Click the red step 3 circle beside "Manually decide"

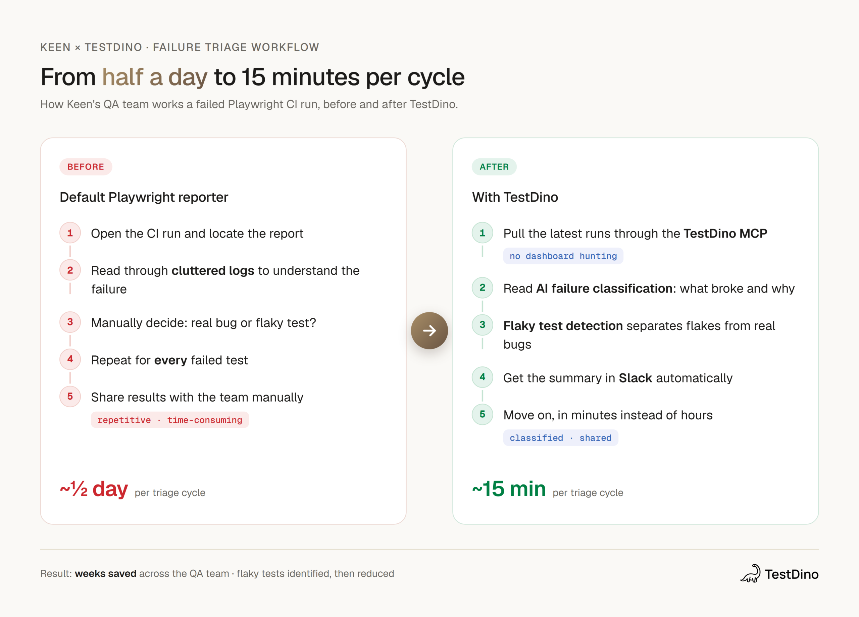point(70,322)
